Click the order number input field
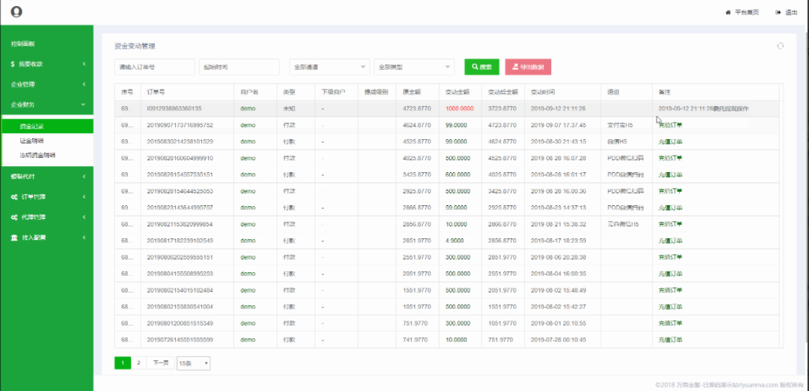809x391 pixels. coord(155,67)
